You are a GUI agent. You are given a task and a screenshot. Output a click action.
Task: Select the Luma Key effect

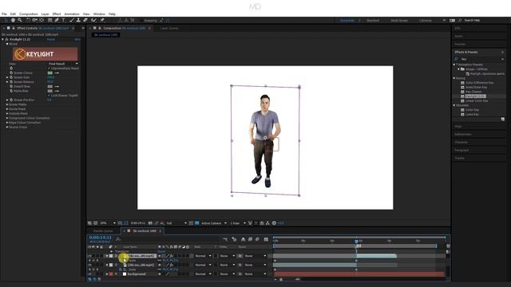click(x=472, y=115)
